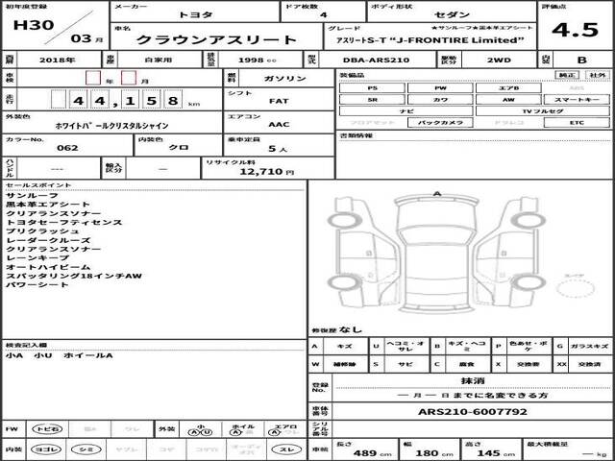Select the スマートキー equipment box
This screenshot has height=461, width=615.
coord(577,100)
